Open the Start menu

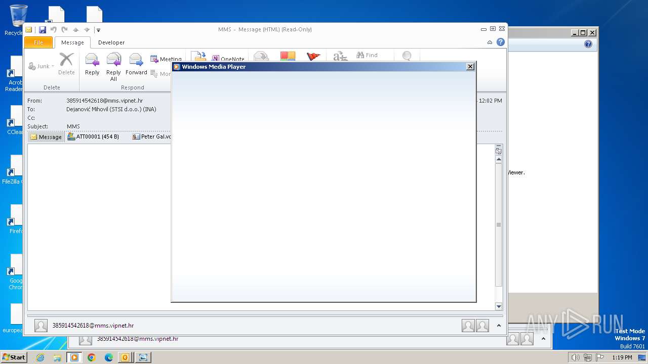pyautogui.click(x=14, y=357)
